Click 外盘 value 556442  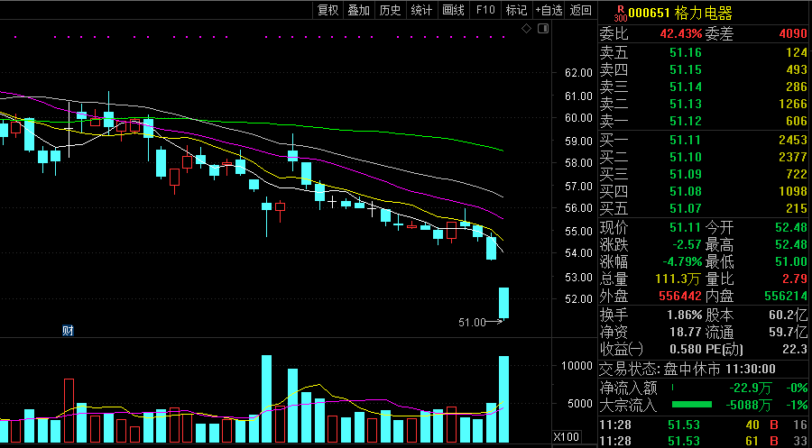(680, 296)
